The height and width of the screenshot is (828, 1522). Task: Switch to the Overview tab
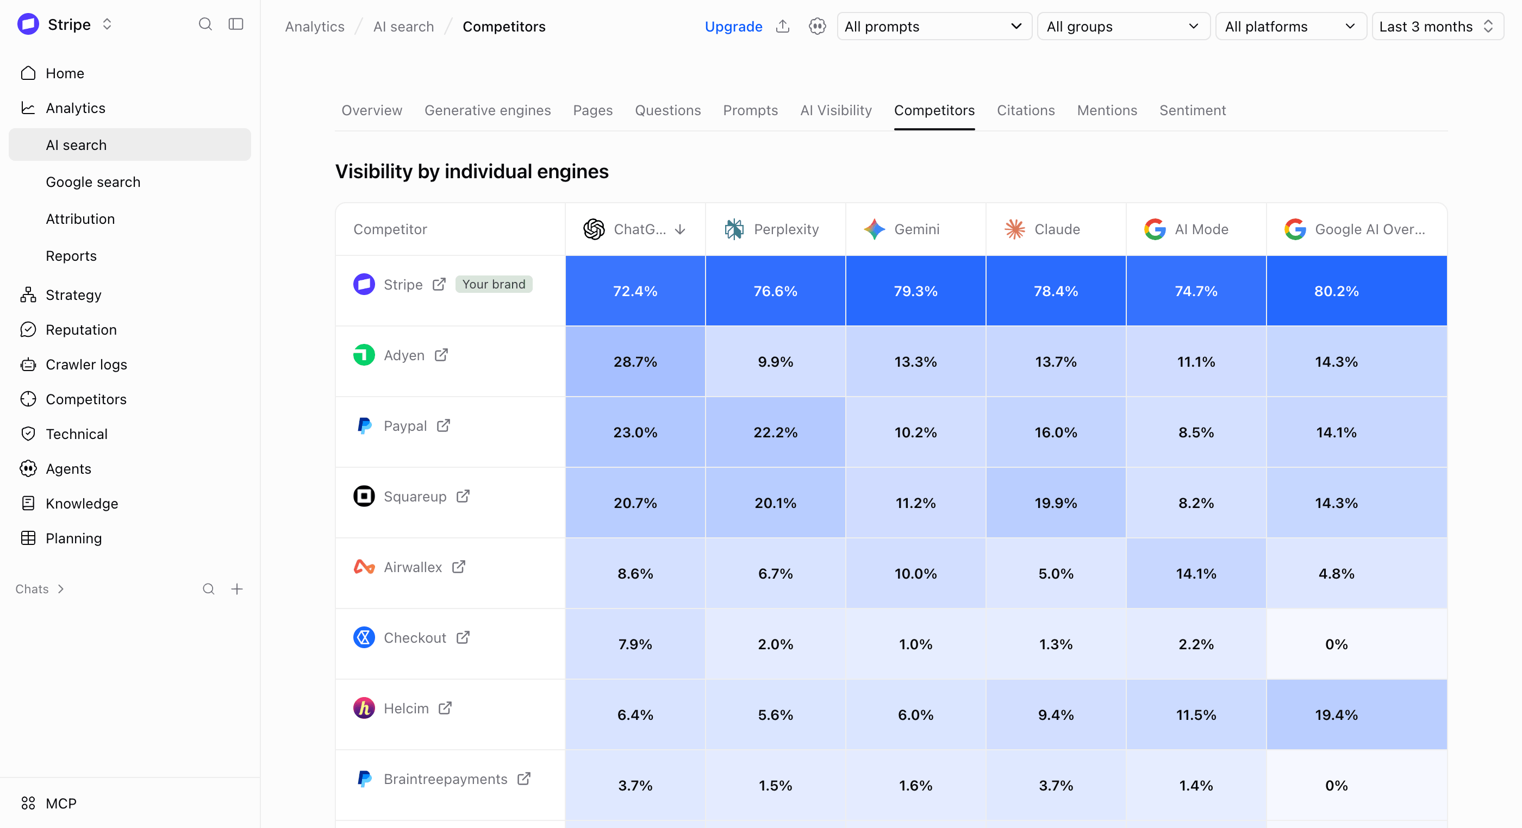pos(372,110)
